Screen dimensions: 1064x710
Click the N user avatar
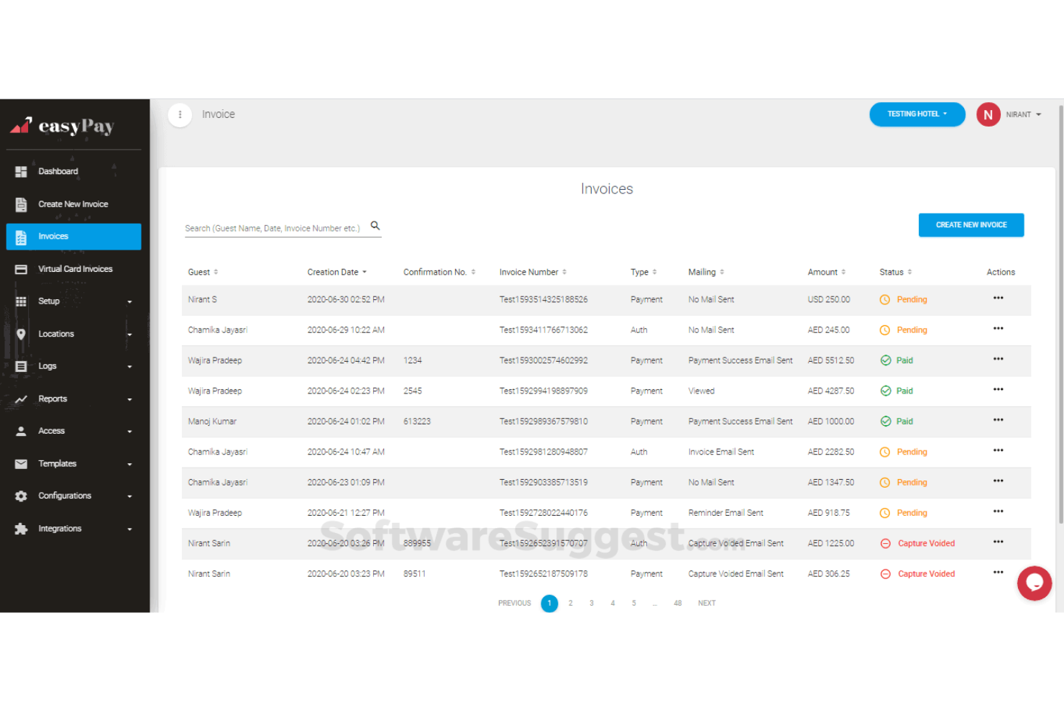(x=988, y=114)
